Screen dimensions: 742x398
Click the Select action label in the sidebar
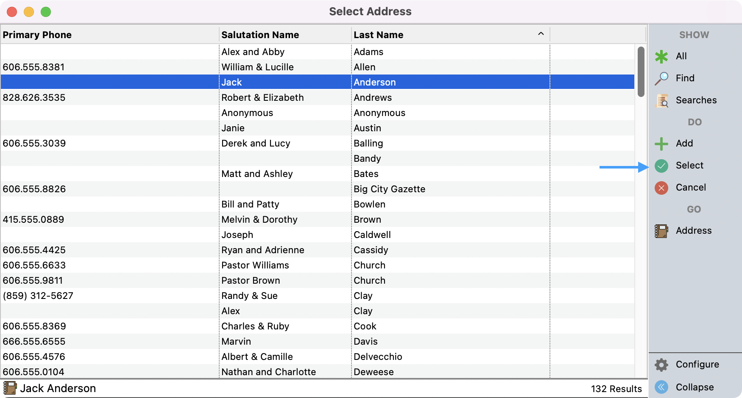690,166
